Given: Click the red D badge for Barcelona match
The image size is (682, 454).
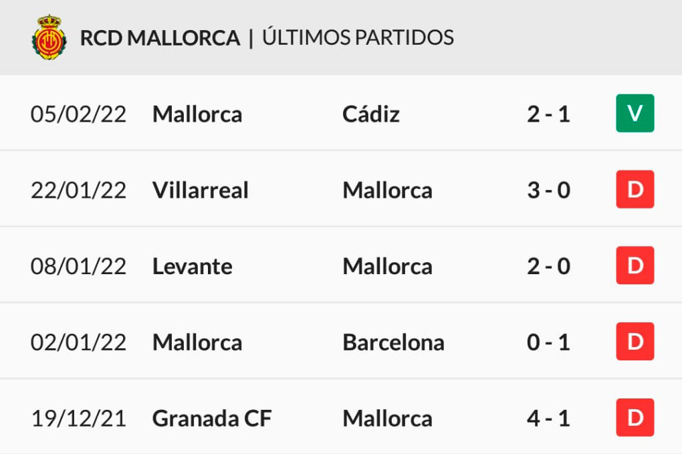Looking at the screenshot, I should [x=635, y=342].
